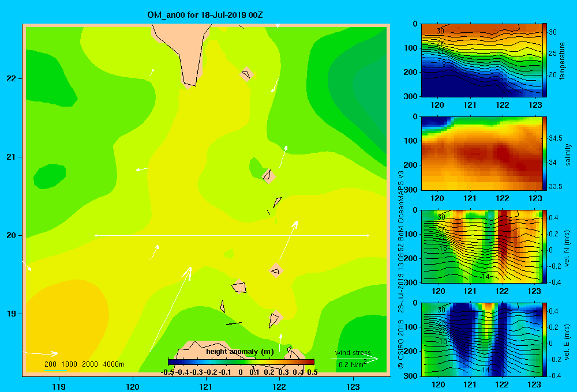Click the 34.5 tick on salinity scale

(556, 138)
